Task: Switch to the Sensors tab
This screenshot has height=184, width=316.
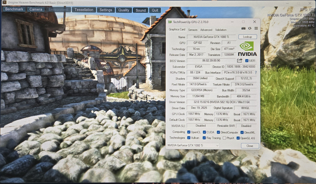Action: tap(193, 30)
